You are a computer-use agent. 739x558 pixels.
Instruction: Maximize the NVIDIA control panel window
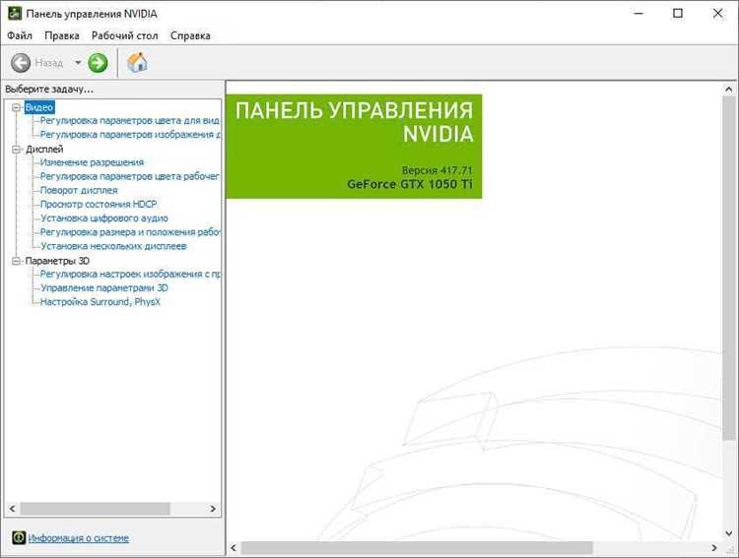point(678,13)
